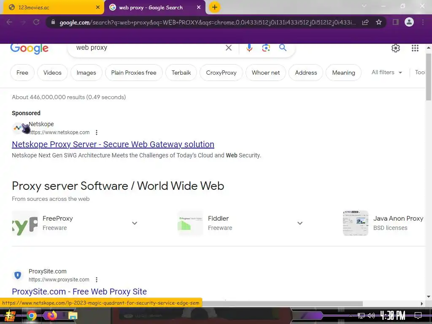Click the FreeProxy thumbnail image
The width and height of the screenshot is (432, 324).
tap(25, 223)
